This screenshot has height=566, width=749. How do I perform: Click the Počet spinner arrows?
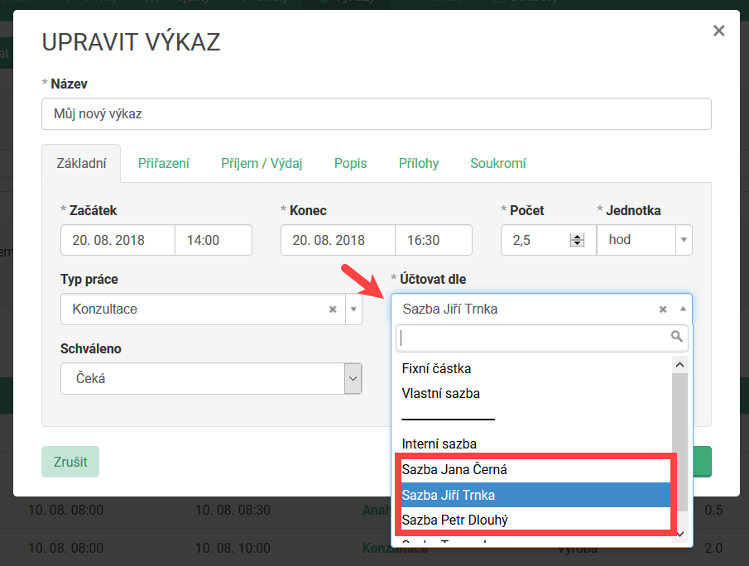pos(577,241)
